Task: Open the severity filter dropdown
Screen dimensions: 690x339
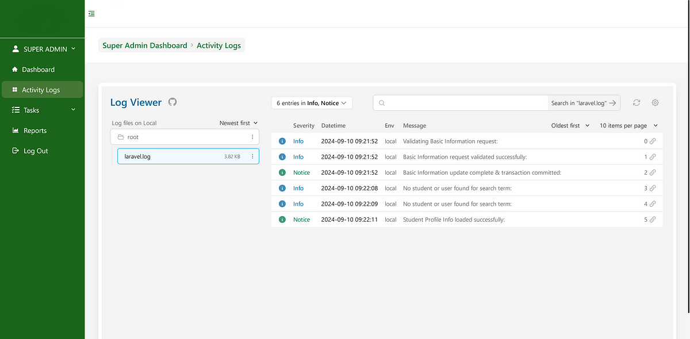Action: pos(312,103)
